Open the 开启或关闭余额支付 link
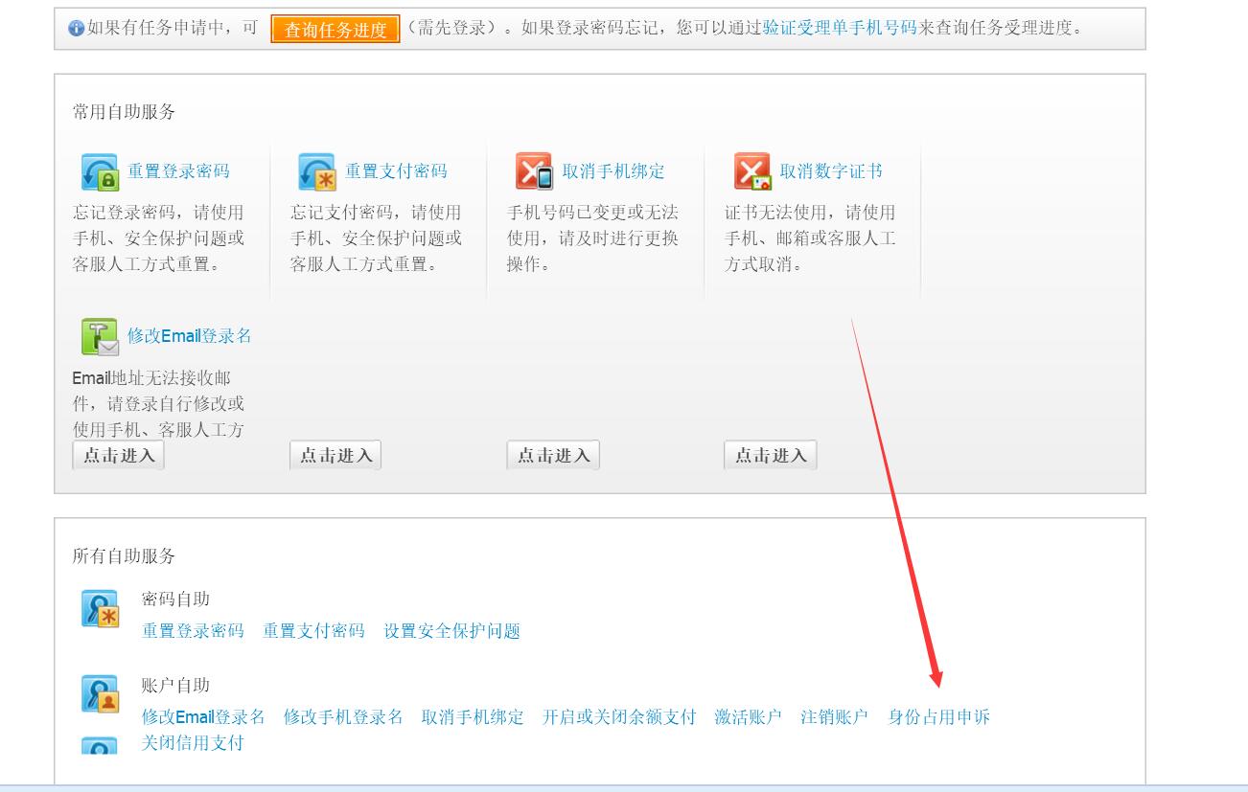Viewport: 1248px width, 792px height. (x=619, y=717)
